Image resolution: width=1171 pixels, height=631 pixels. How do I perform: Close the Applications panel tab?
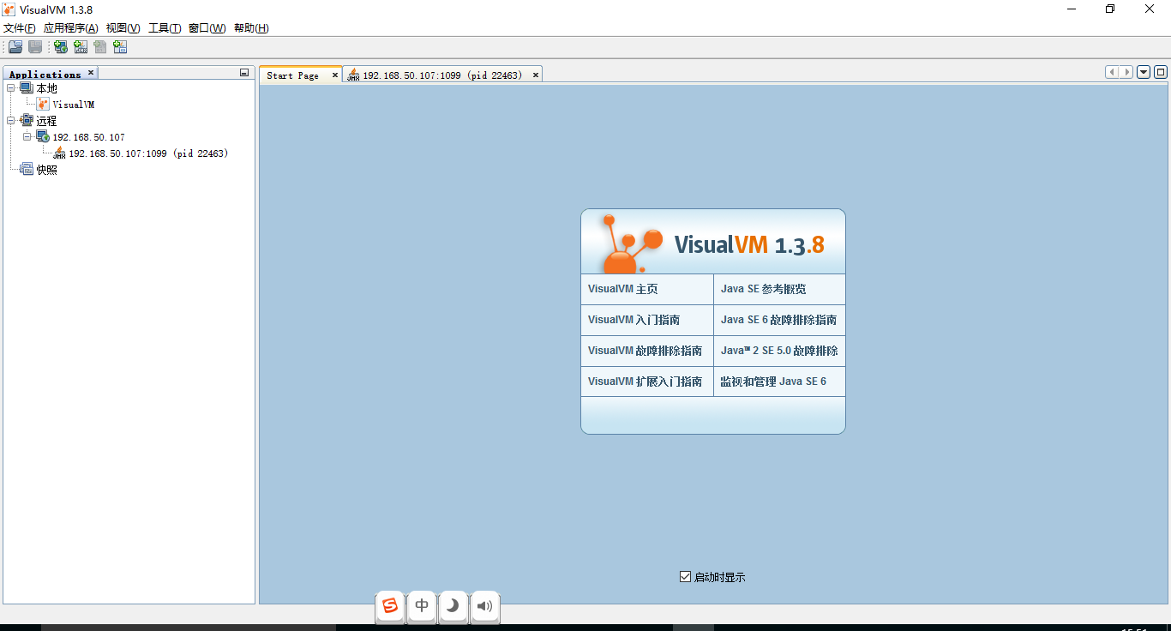pos(91,73)
